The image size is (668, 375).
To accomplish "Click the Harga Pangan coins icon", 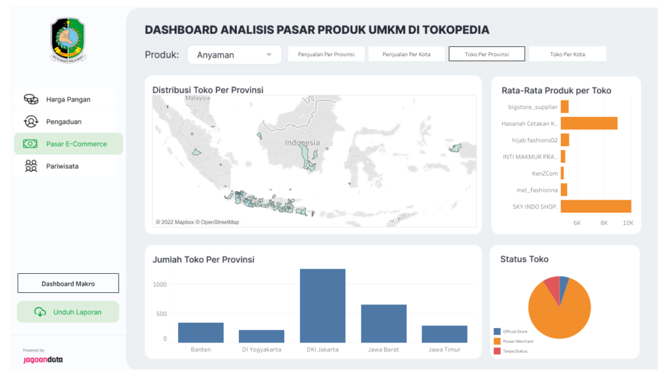I will click(x=31, y=99).
